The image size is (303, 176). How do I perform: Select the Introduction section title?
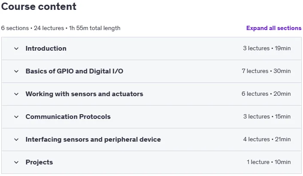coord(46,49)
